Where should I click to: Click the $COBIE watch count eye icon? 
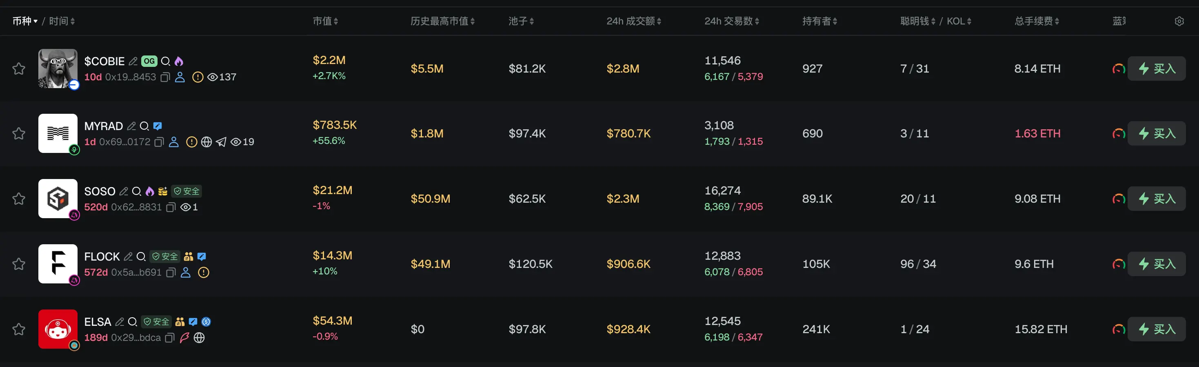[212, 77]
